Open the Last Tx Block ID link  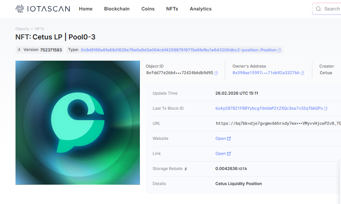[269, 108]
